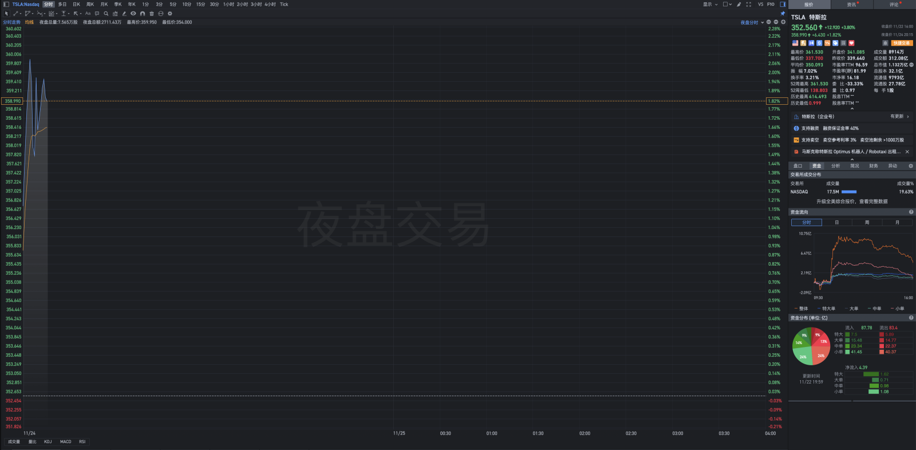Add TSLA to favorites heart icon

click(x=851, y=43)
